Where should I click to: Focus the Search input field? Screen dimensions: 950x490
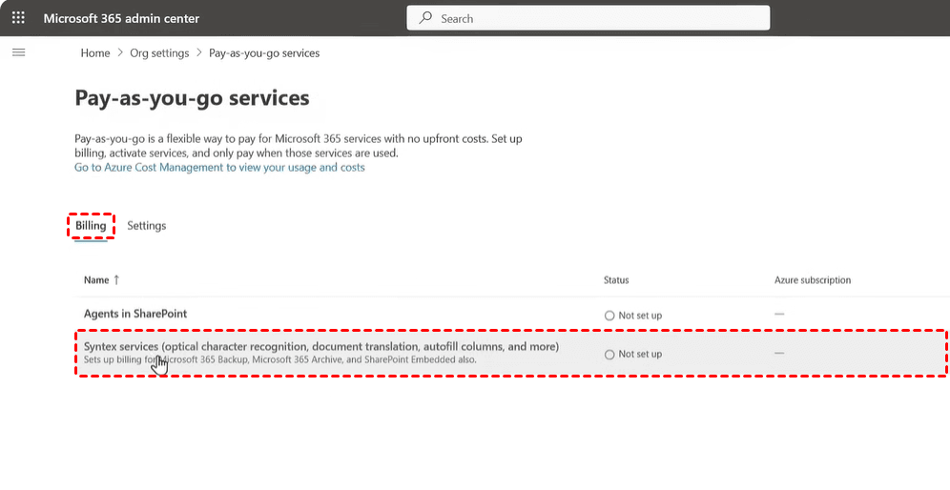[x=591, y=18]
